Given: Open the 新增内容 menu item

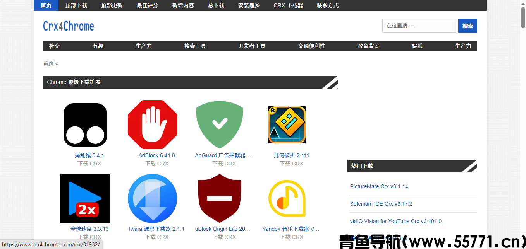Looking at the screenshot, I should (183, 5).
